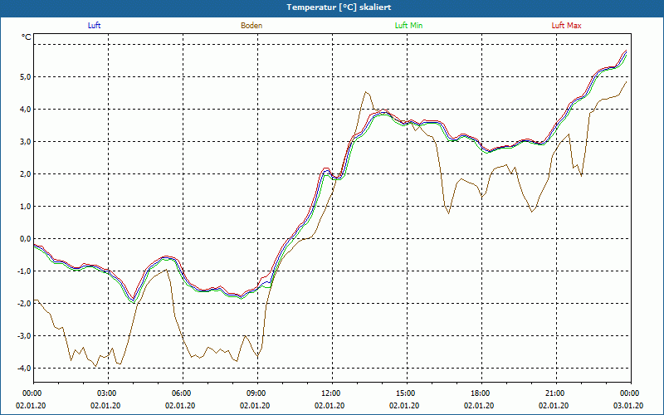Click the -4,0 y-axis tick label
Viewport: 664px width, 415px height.
click(24, 369)
